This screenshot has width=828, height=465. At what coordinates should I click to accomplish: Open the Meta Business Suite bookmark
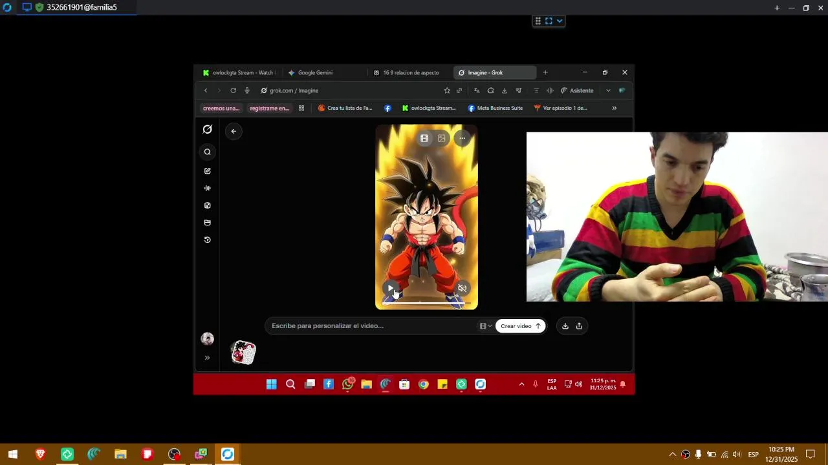click(496, 108)
